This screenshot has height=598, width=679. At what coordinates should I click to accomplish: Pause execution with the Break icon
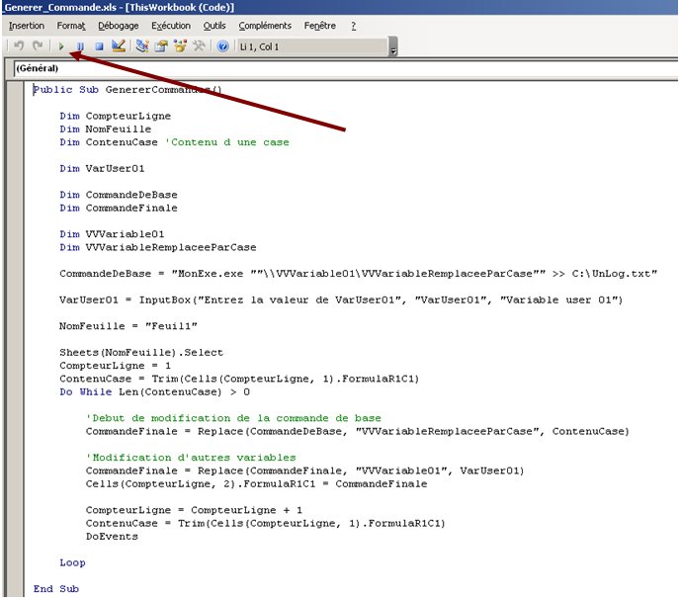(x=80, y=46)
